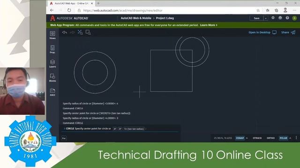Viewport: 300px width, 168px height.
Task: Open the browser collections icon
Action: [276, 10]
